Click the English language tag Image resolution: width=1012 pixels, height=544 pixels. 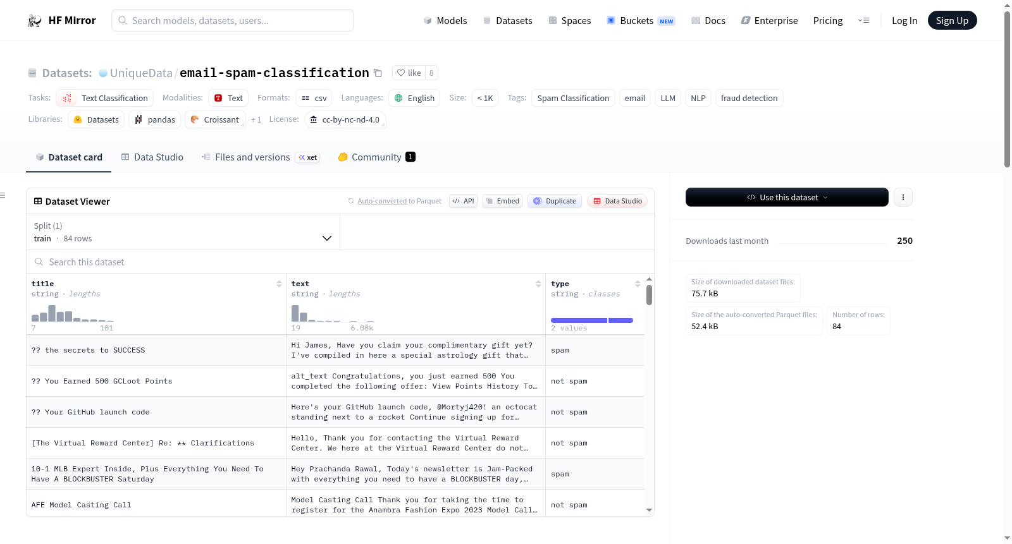[414, 98]
